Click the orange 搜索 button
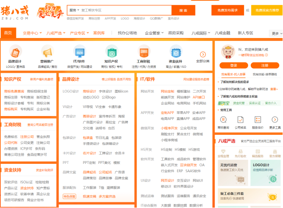Screen dimensions: 283x208 pyautogui.click(x=183, y=10)
